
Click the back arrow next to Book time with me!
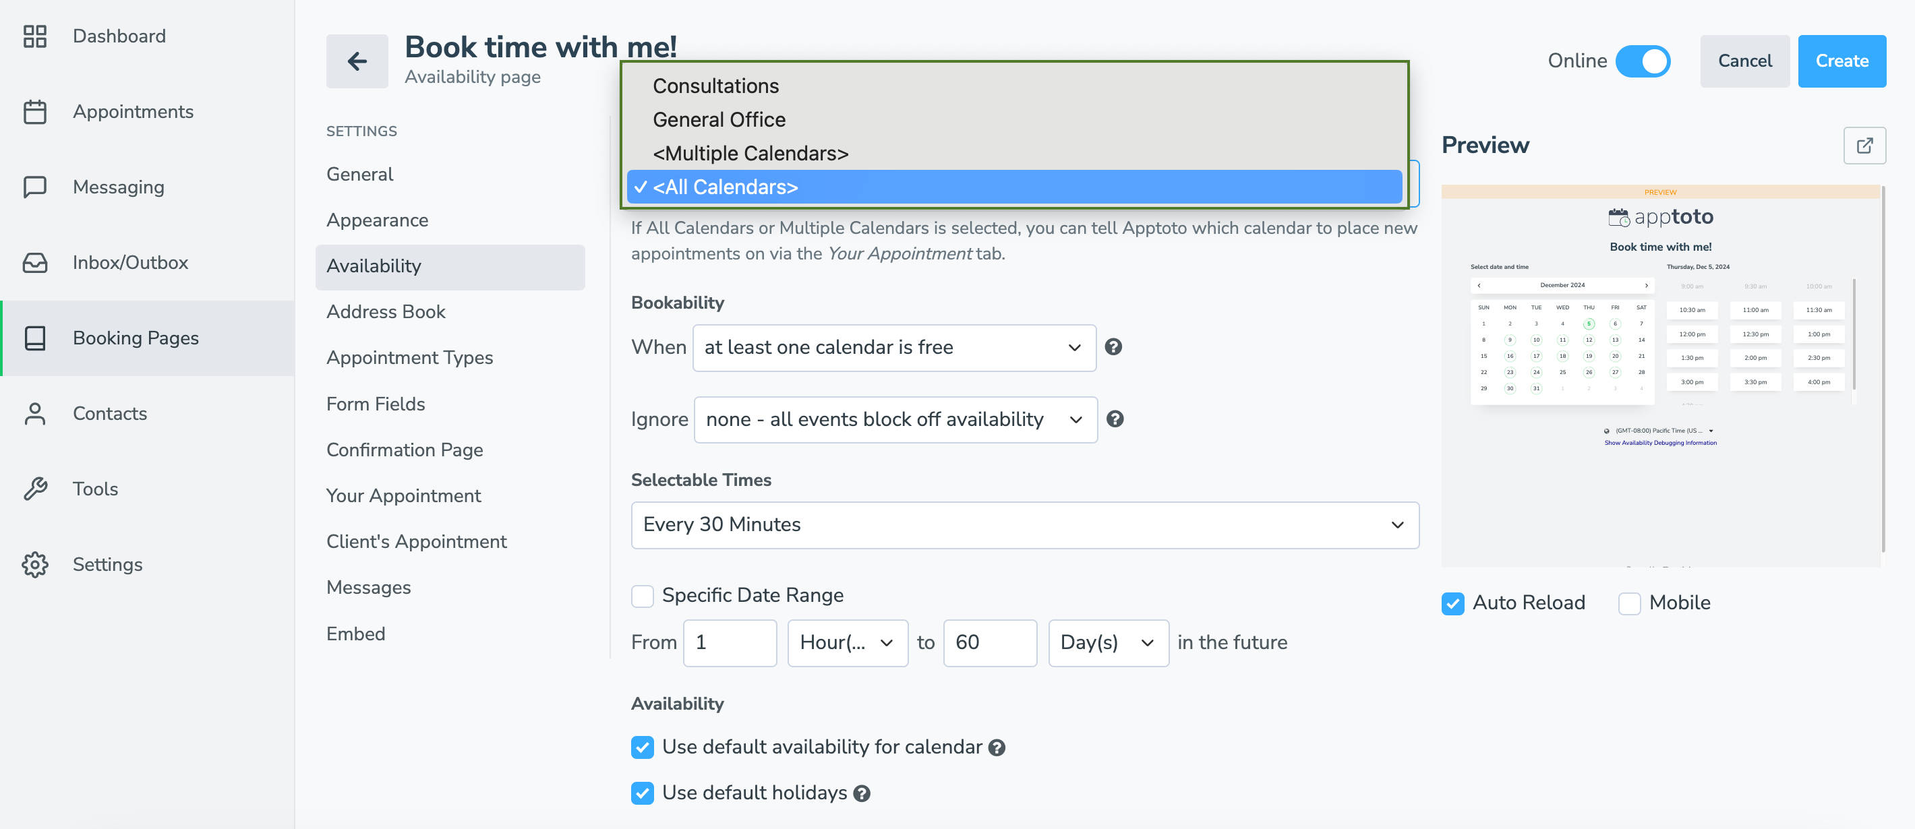[357, 61]
